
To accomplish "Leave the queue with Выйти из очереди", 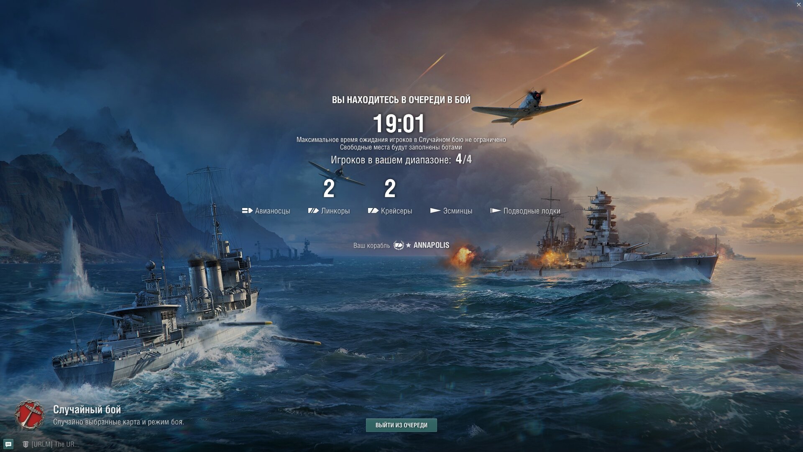I will click(401, 425).
